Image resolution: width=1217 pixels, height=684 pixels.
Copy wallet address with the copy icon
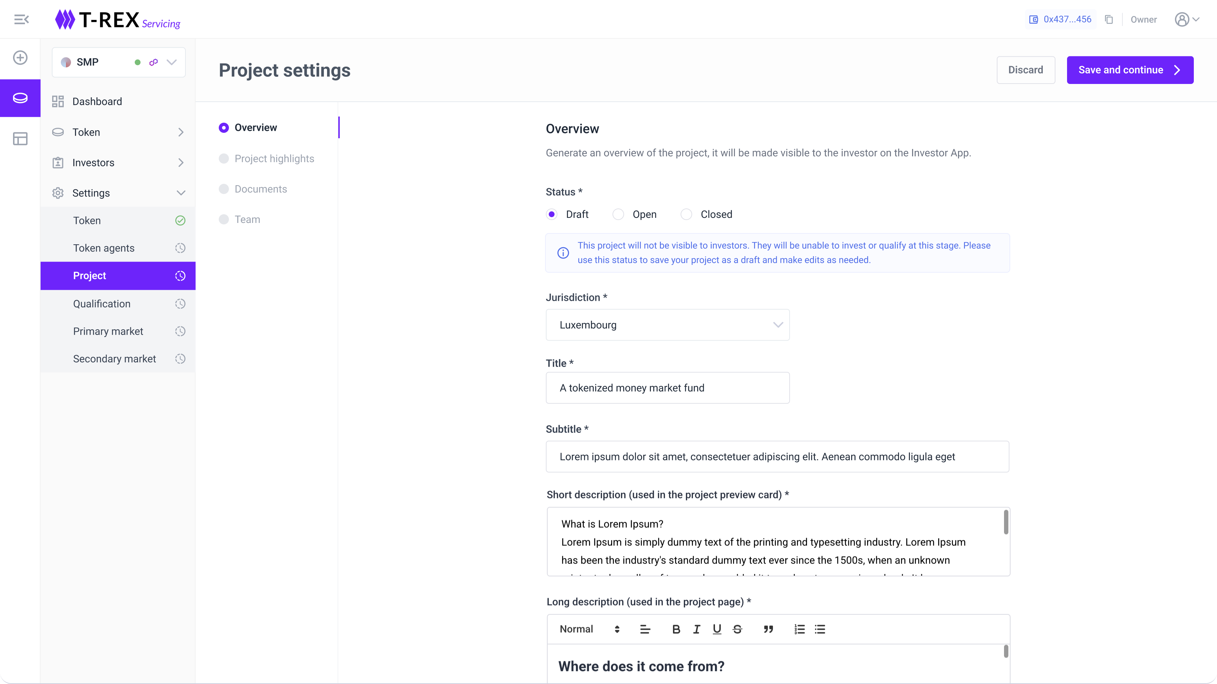click(1109, 19)
